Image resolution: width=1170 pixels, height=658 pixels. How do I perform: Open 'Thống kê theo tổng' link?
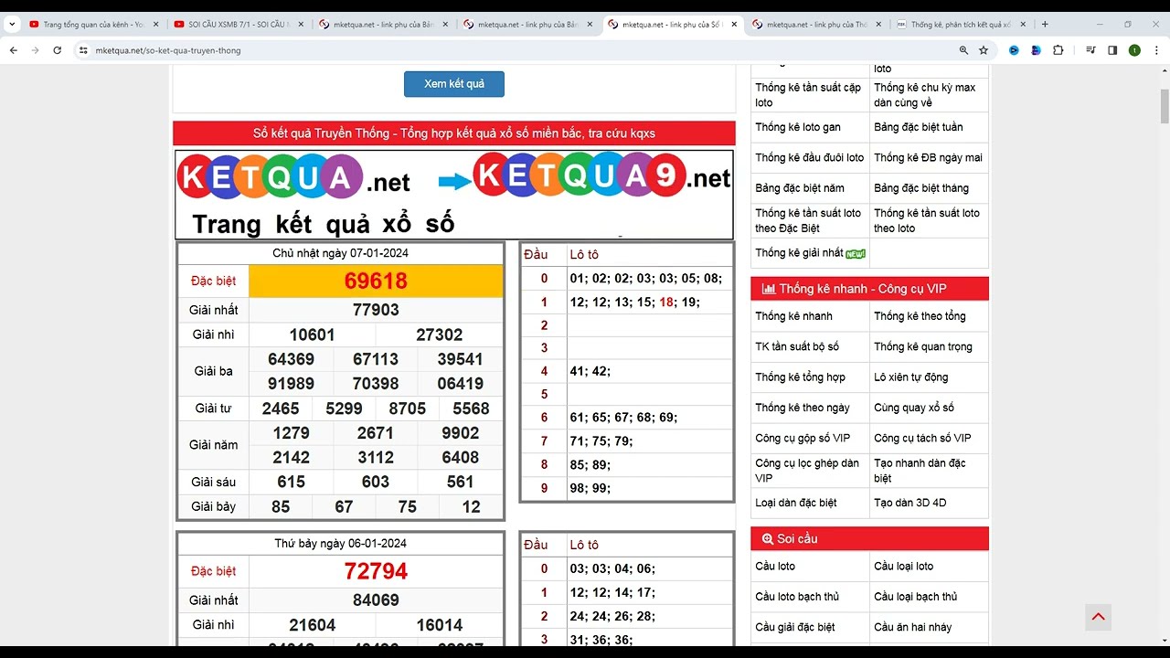[x=920, y=316]
